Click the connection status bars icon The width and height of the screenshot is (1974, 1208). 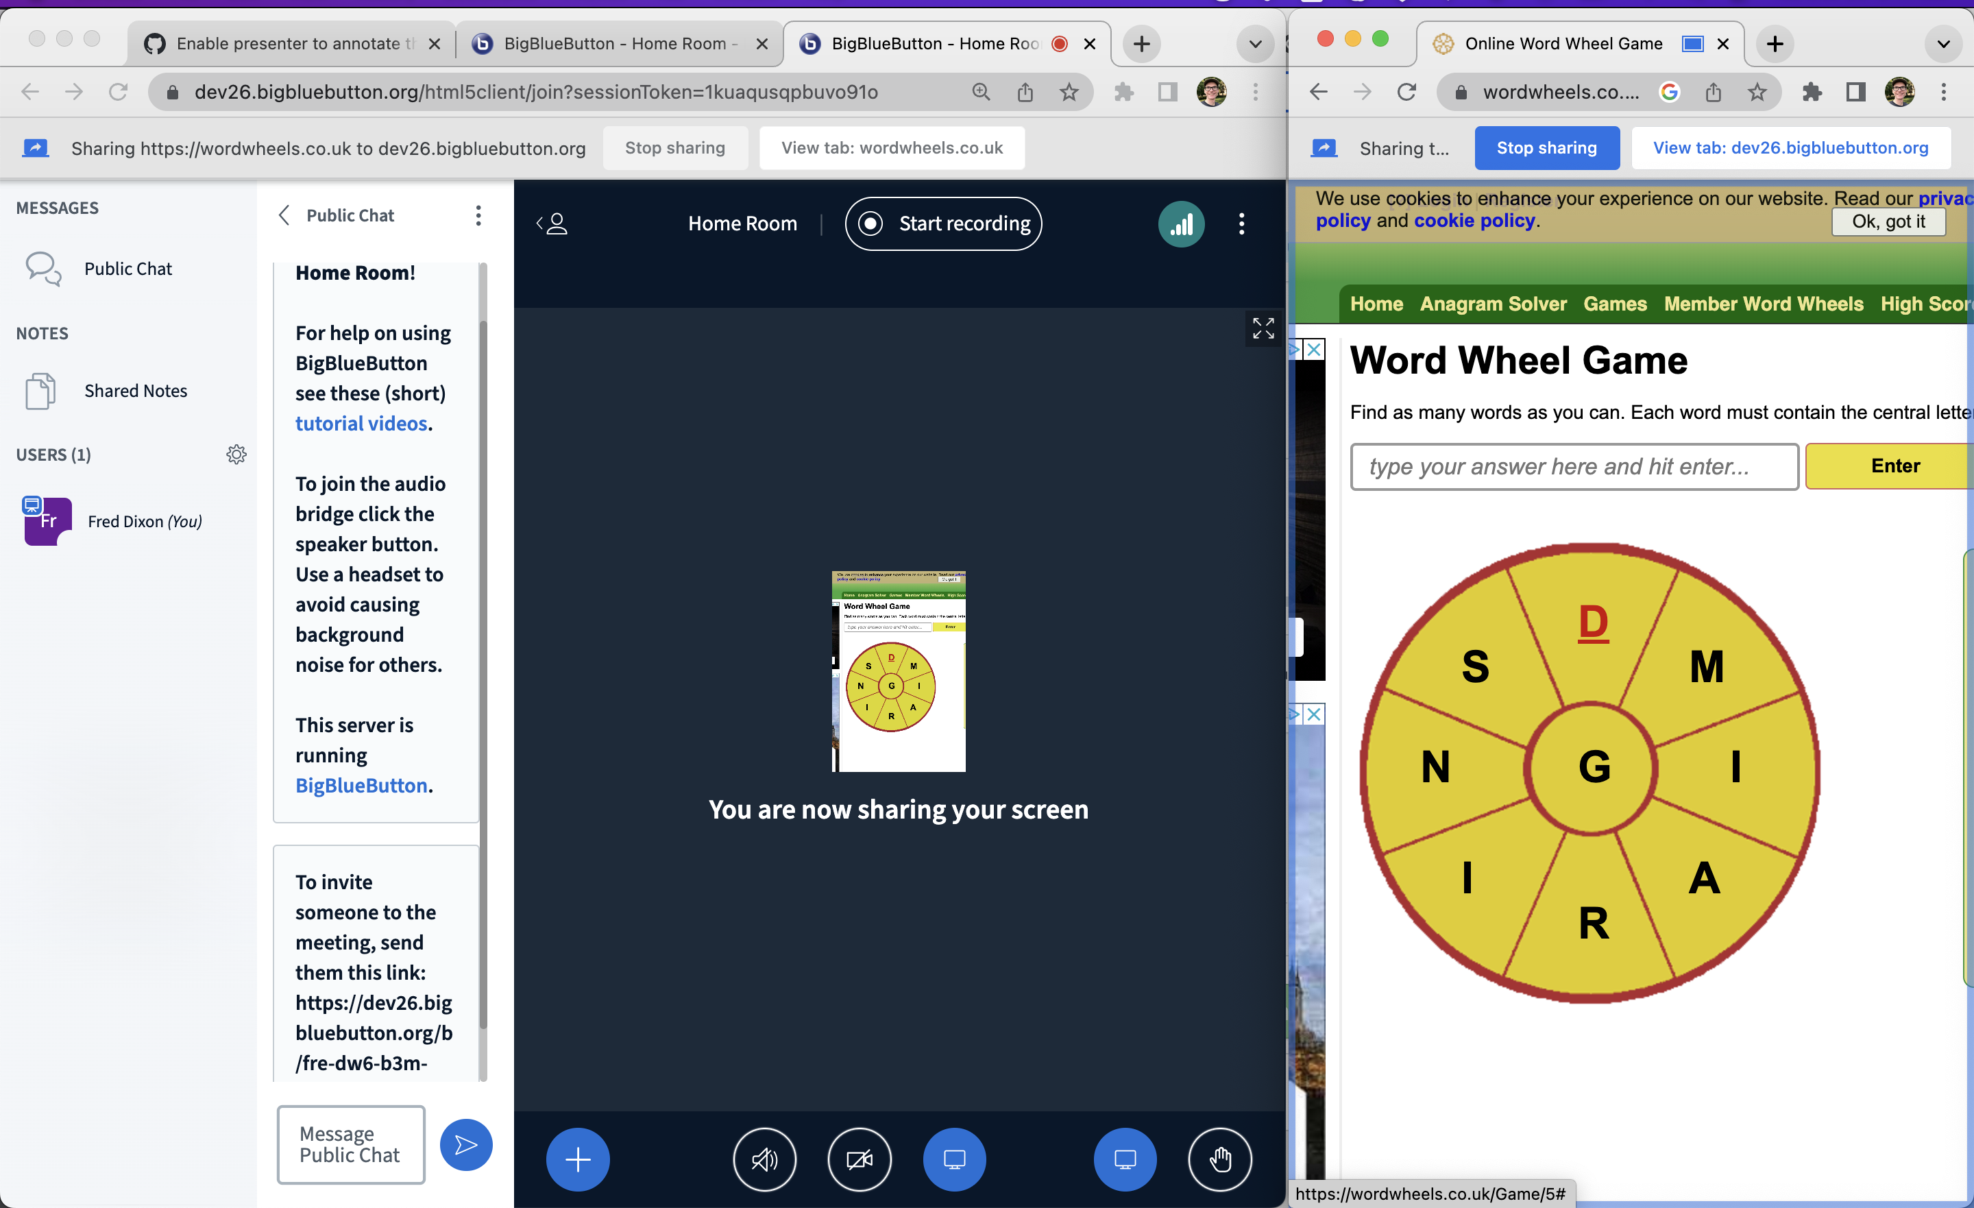point(1182,224)
